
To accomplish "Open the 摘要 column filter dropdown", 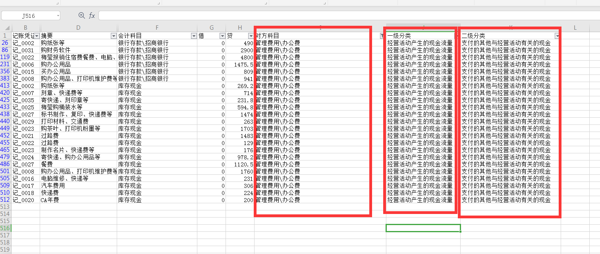I will [x=114, y=36].
